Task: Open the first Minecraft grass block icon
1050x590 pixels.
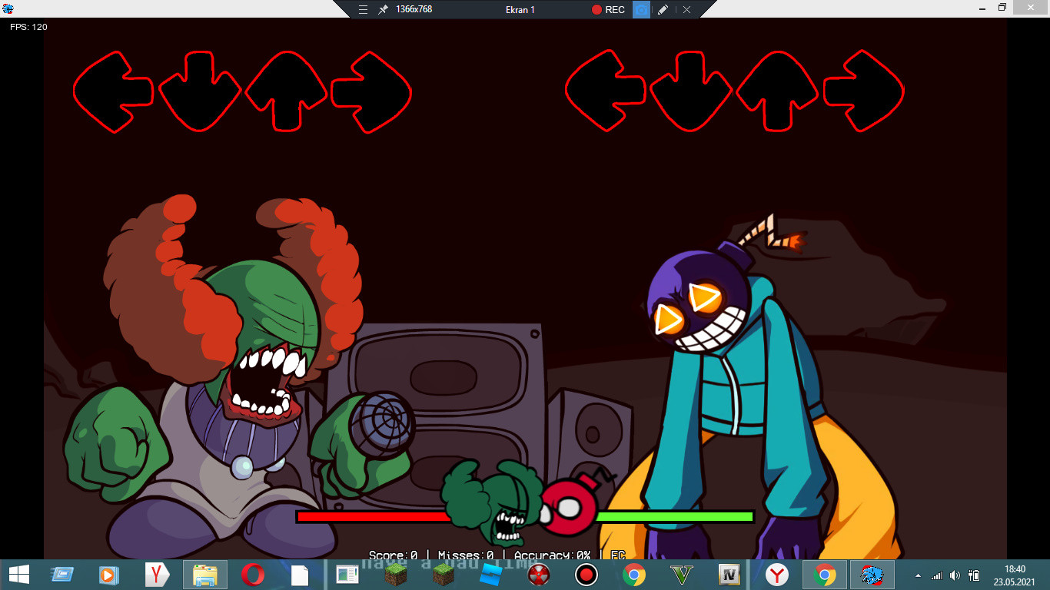Action: pyautogui.click(x=395, y=575)
